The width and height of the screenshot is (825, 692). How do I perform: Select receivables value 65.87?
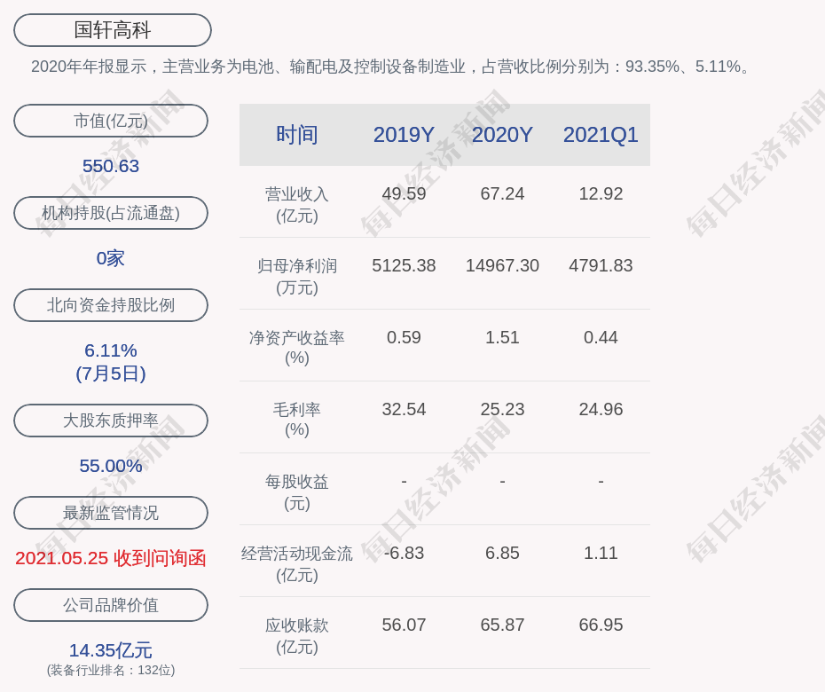tap(502, 625)
